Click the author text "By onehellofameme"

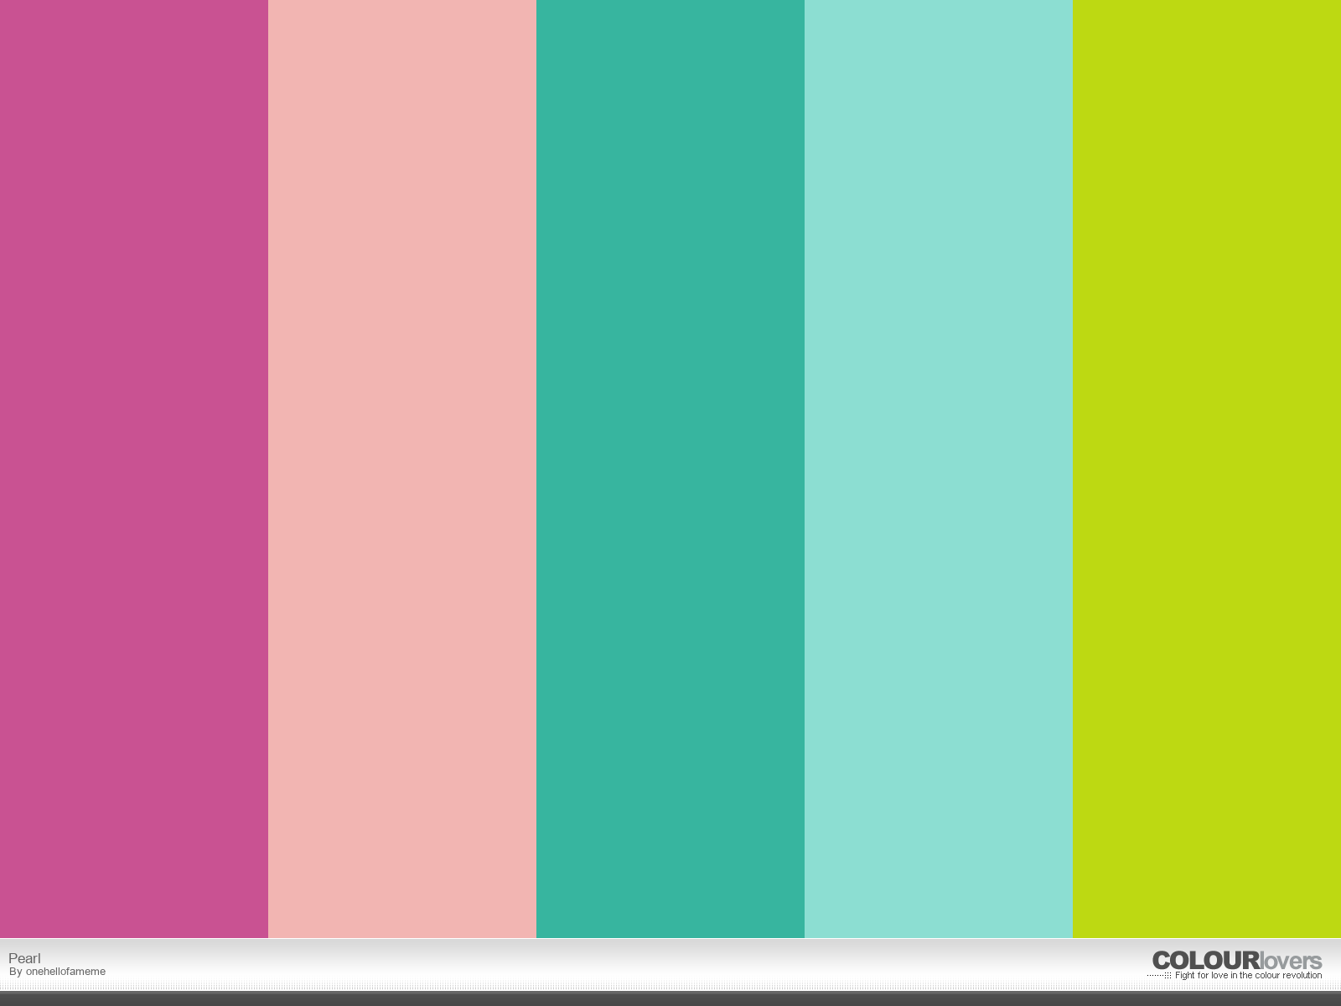pyautogui.click(x=57, y=972)
